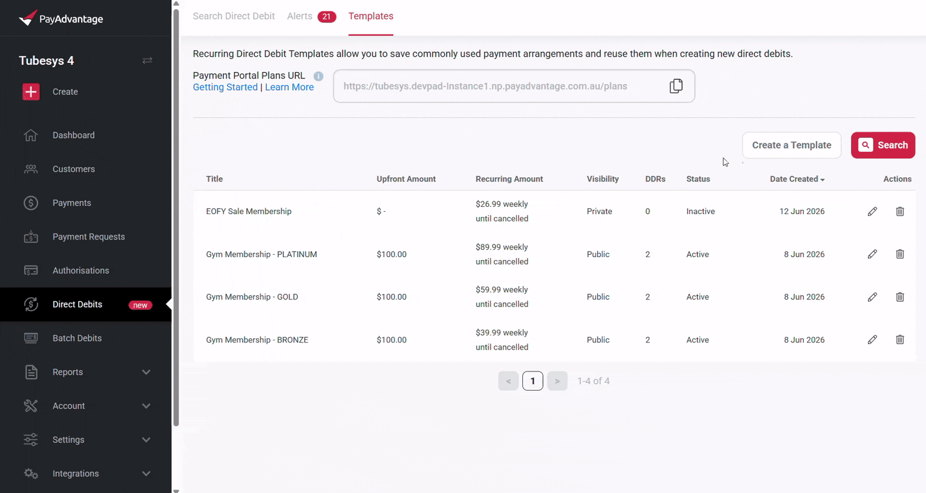This screenshot has height=493, width=926.
Task: Click the 21 alerts count badge
Action: [327, 16]
